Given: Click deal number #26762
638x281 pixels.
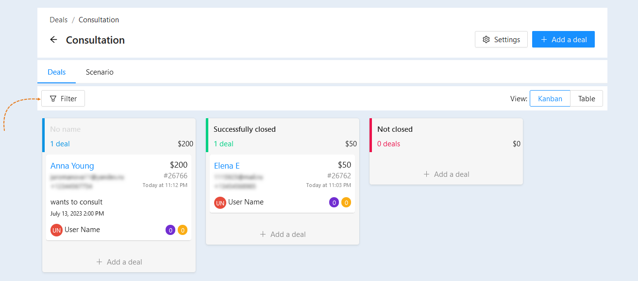Looking at the screenshot, I should point(339,176).
